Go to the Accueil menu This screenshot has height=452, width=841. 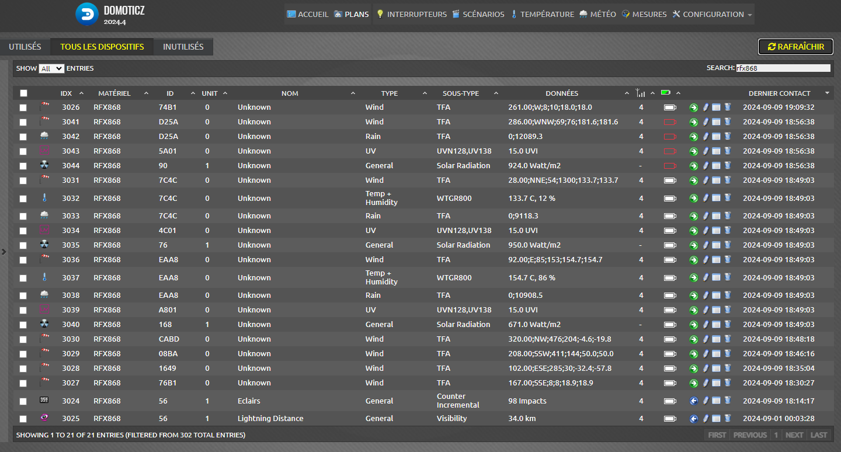[x=308, y=14]
